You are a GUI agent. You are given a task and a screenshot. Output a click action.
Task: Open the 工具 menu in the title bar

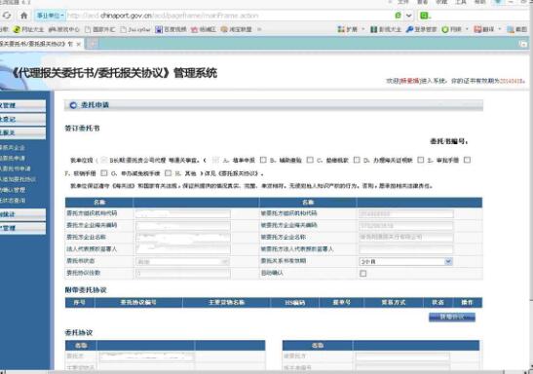pos(460,2)
